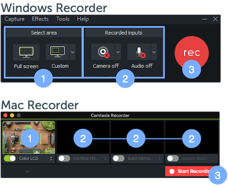Select the Full screen recording area icon

(26, 52)
